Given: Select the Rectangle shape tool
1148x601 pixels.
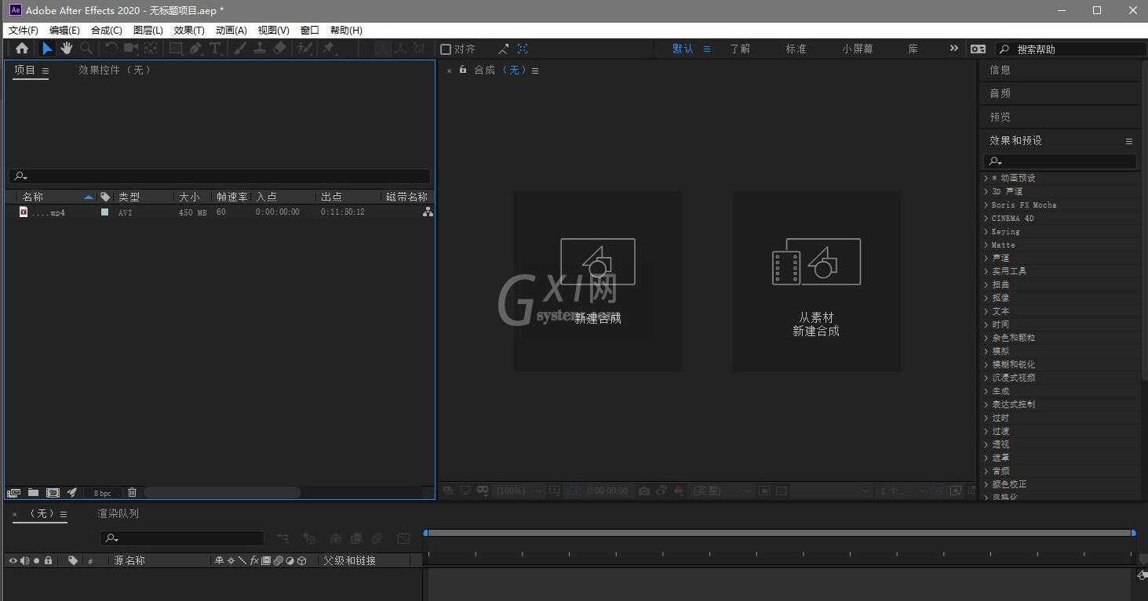Looking at the screenshot, I should [x=176, y=49].
